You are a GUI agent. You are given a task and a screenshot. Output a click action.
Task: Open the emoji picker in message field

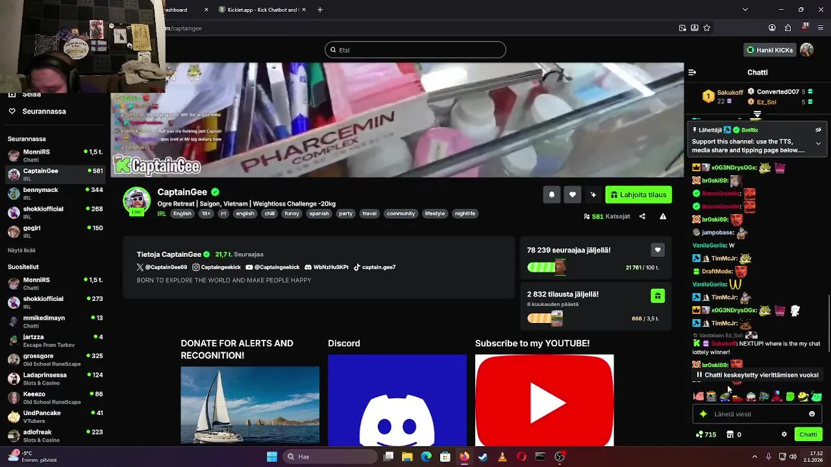[812, 414]
